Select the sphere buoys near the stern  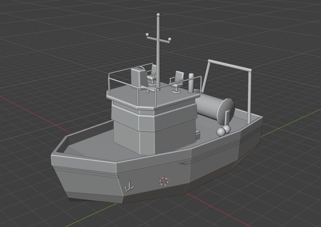pyautogui.click(x=223, y=130)
